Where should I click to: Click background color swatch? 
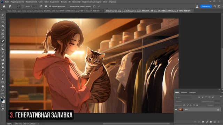[3, 102]
